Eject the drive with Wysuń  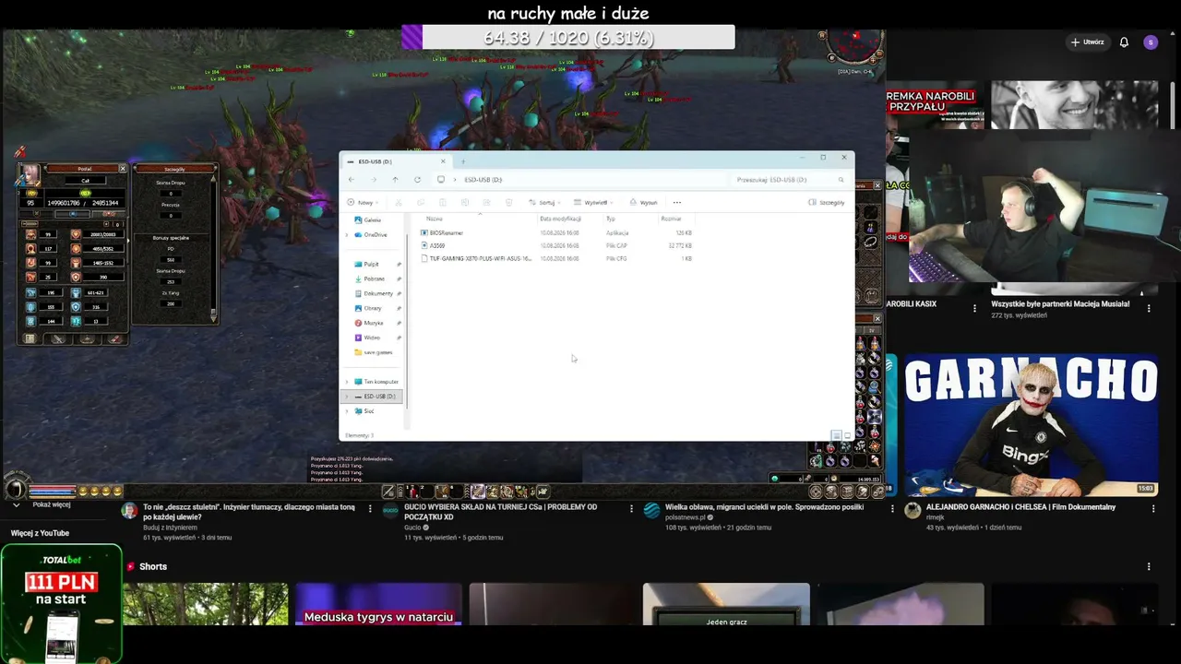point(644,203)
